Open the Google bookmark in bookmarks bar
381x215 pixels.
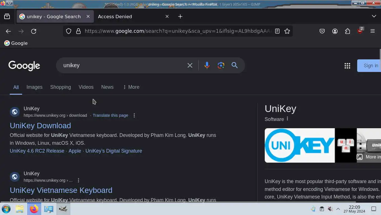coord(16,43)
